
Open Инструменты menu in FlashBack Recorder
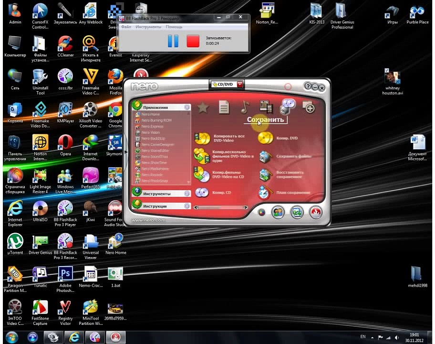148,27
